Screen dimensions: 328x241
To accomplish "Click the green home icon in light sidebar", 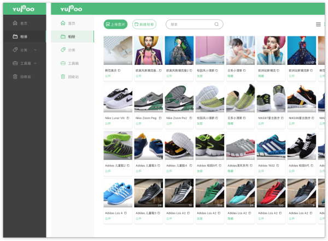I will coord(63,23).
